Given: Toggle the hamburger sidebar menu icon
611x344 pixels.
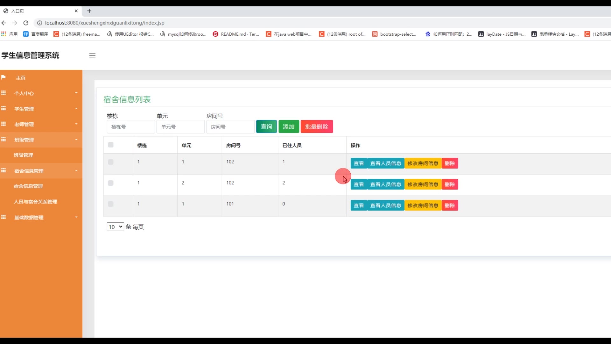Looking at the screenshot, I should pos(92,55).
